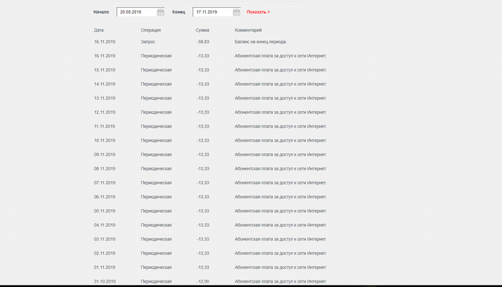Click the -13,33 amount in the 13.11.2019 row
This screenshot has width=502, height=287.
coord(202,98)
